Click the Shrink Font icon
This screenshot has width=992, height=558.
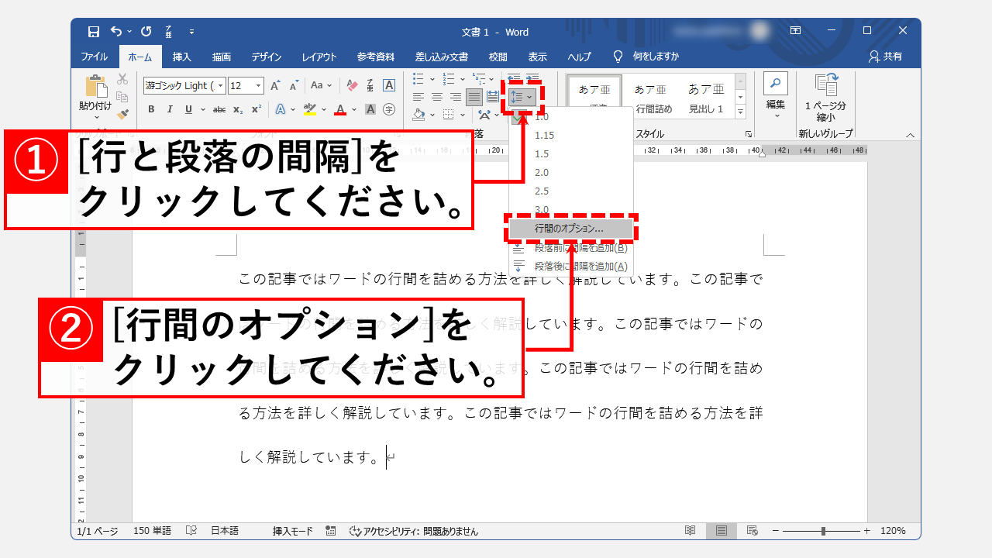pyautogui.click(x=293, y=86)
